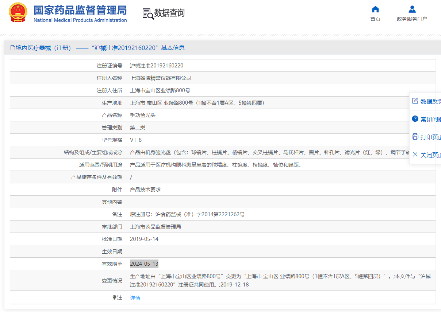Click management category 第二类

[138, 128]
